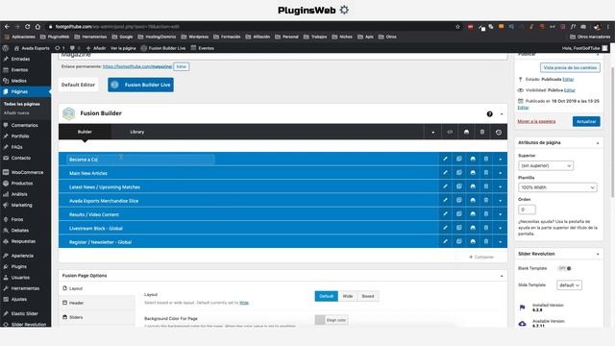Expand the Main New Articles container arrow

501,173
